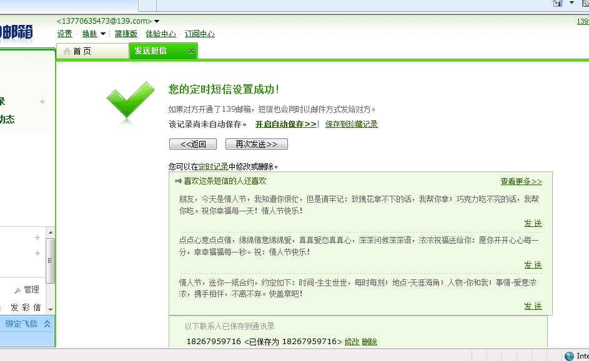Open 订阅中心 from the top menu

tap(199, 34)
